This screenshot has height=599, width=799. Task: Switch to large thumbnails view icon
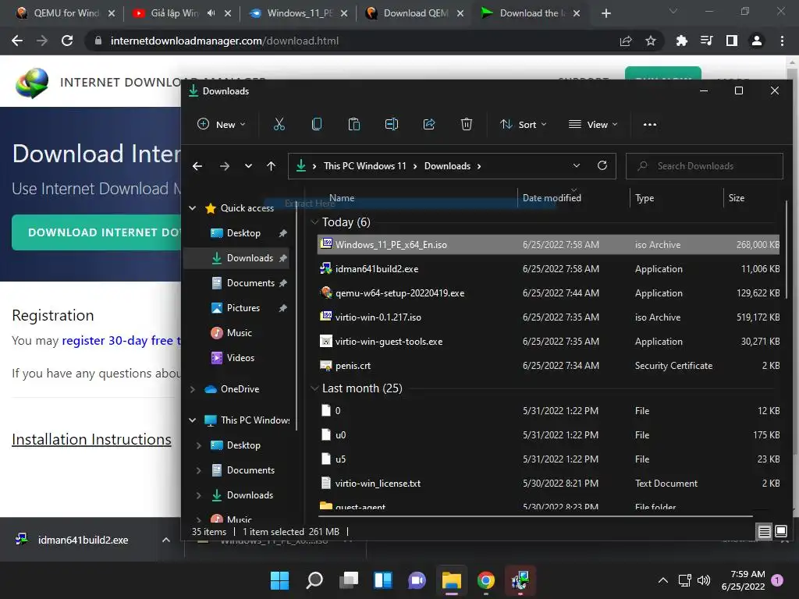tap(780, 532)
